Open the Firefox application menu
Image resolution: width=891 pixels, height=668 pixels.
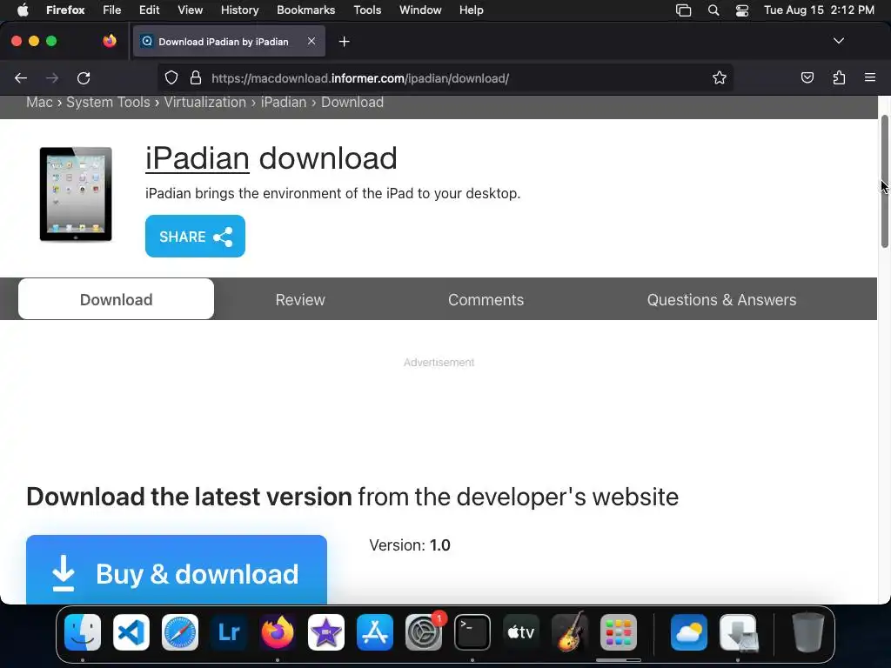click(x=65, y=10)
